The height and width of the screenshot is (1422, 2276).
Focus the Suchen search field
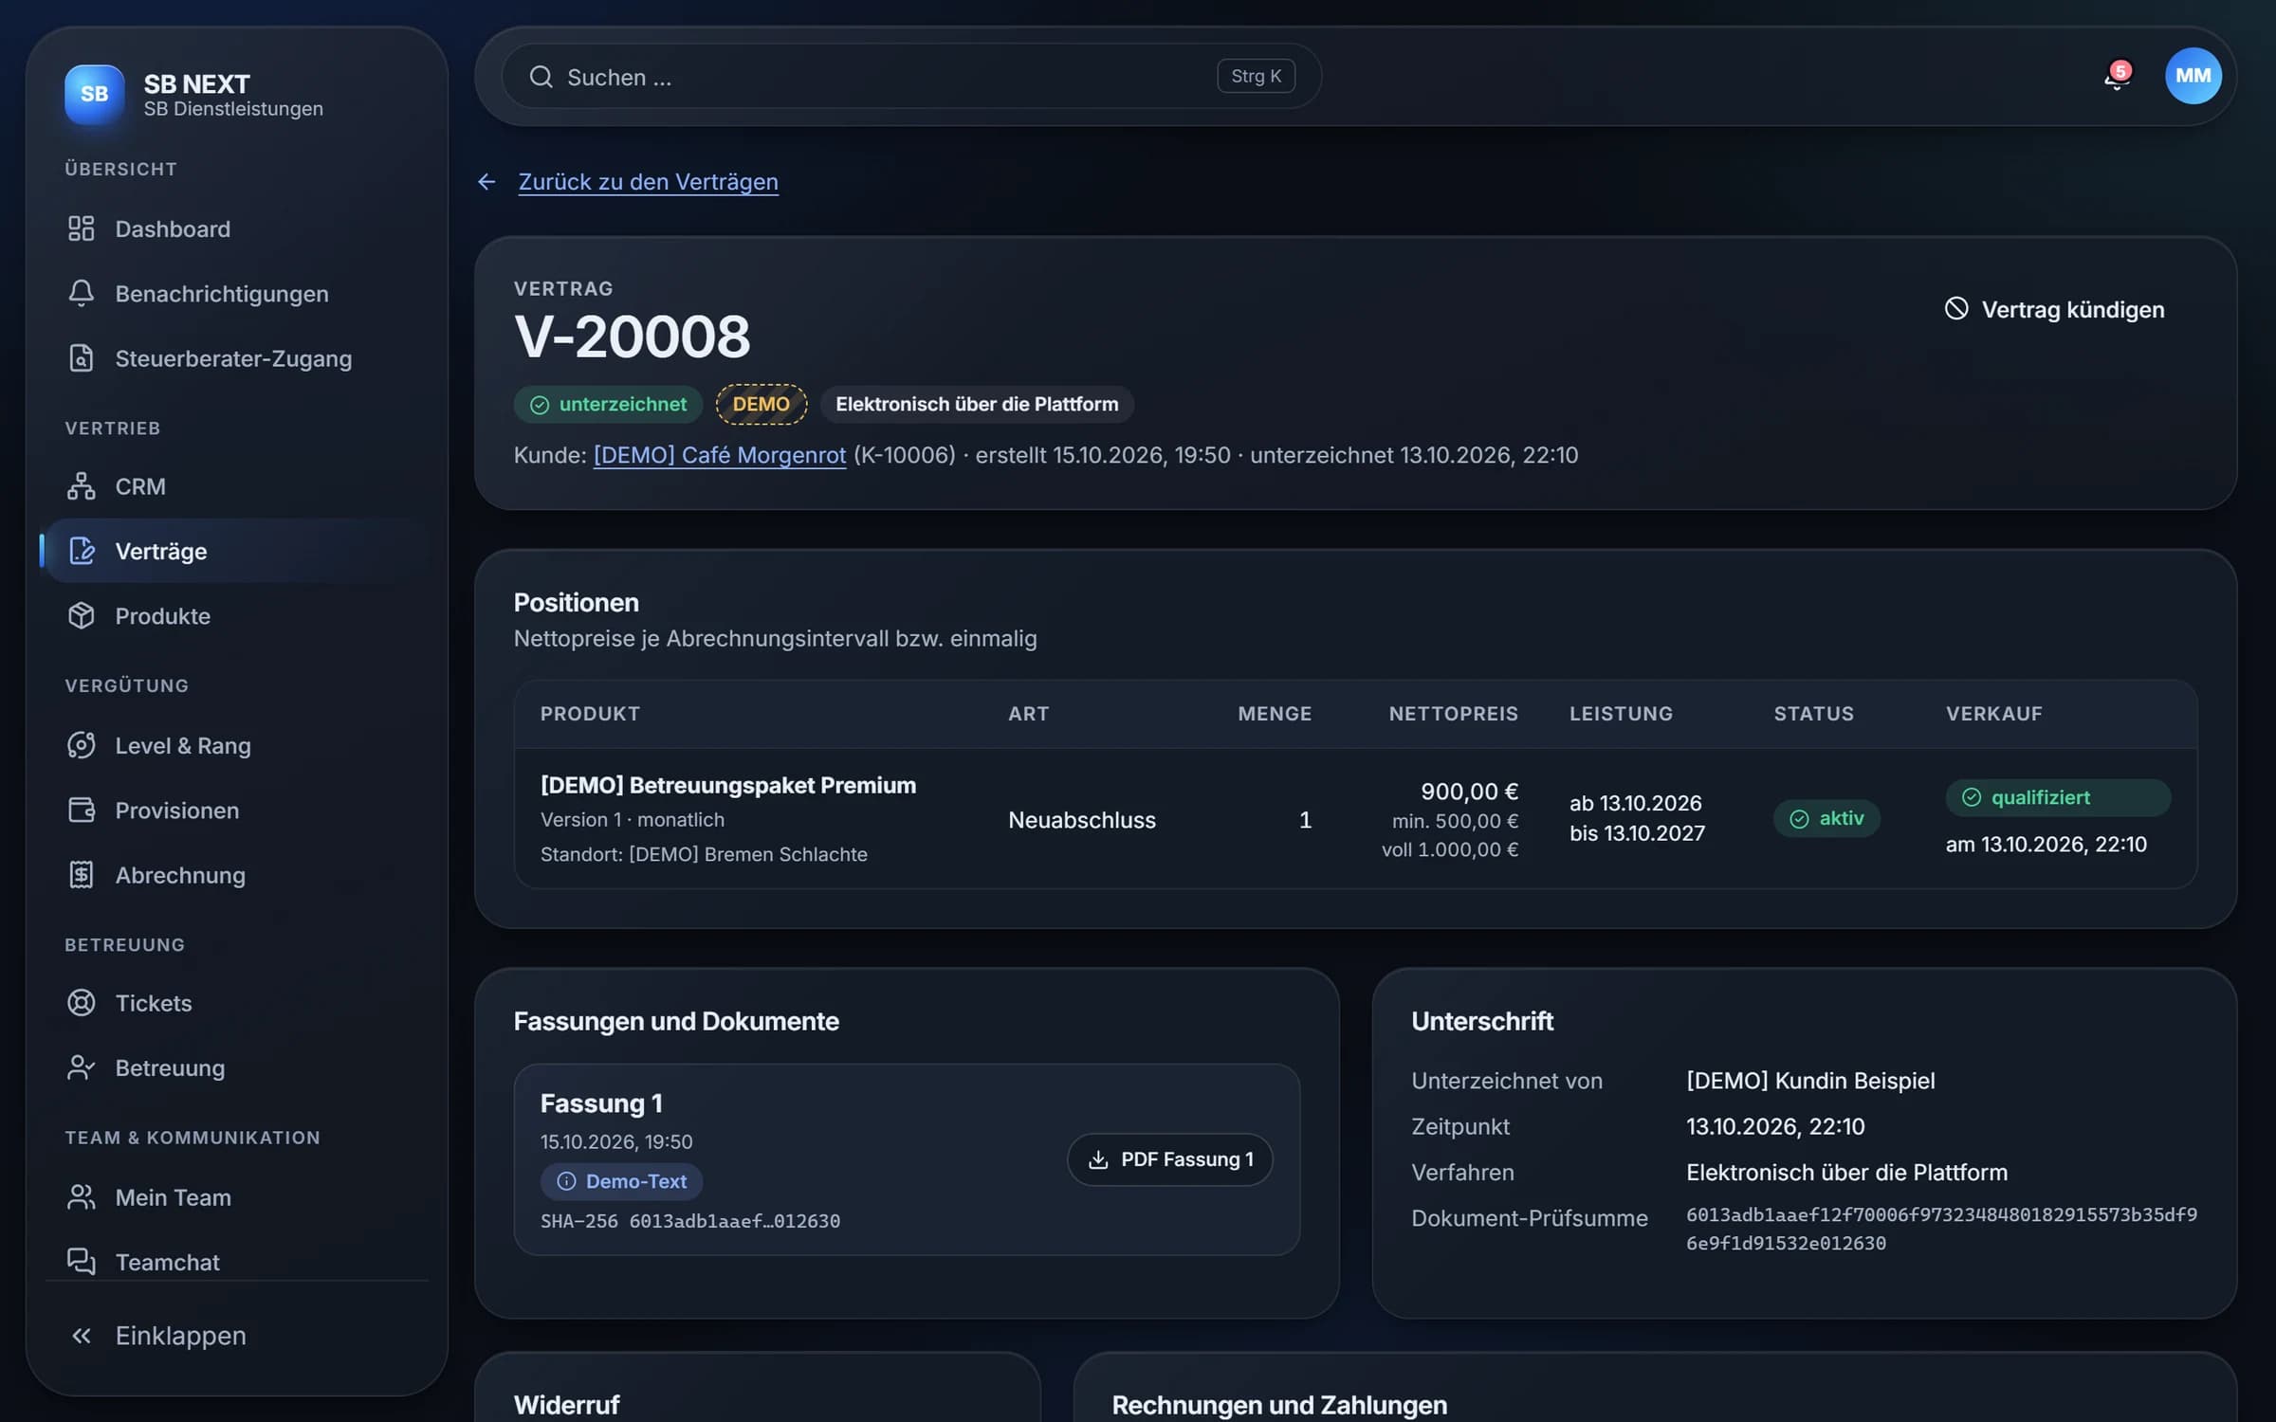911,76
